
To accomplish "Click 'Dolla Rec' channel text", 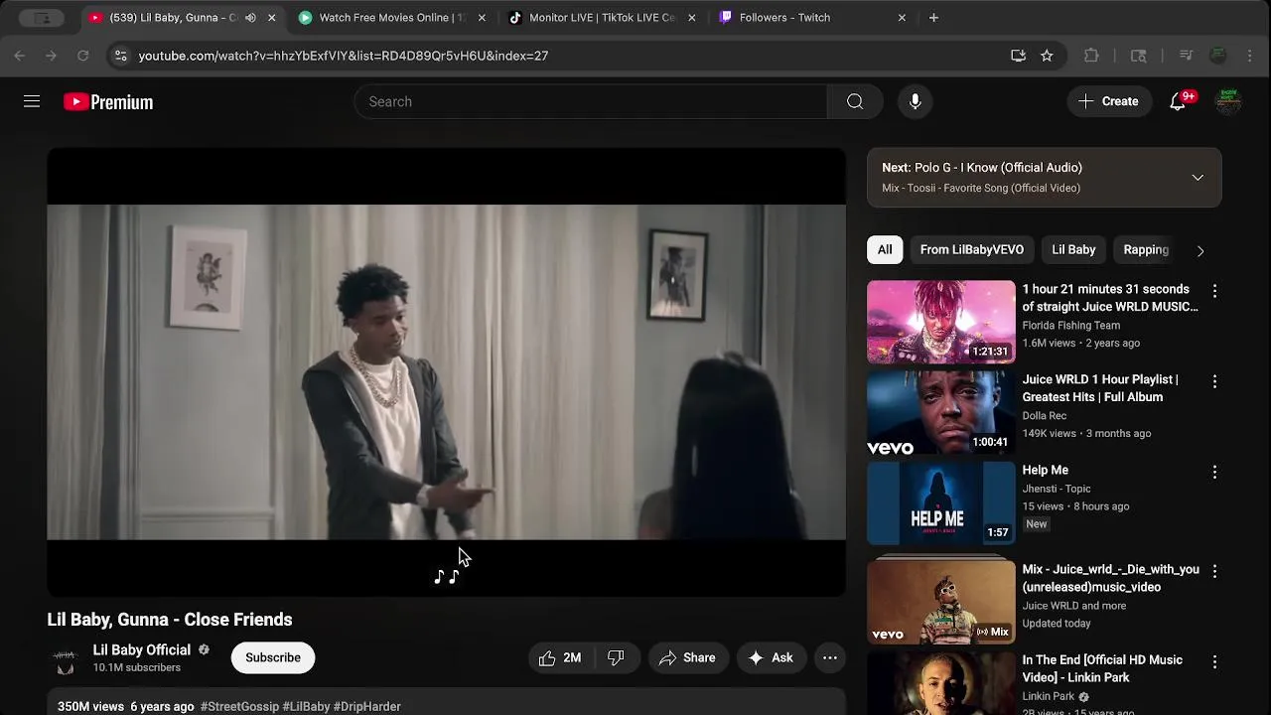I will point(1045,415).
